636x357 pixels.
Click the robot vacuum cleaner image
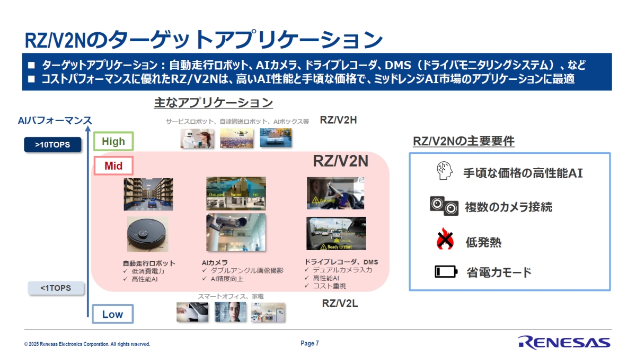147,234
